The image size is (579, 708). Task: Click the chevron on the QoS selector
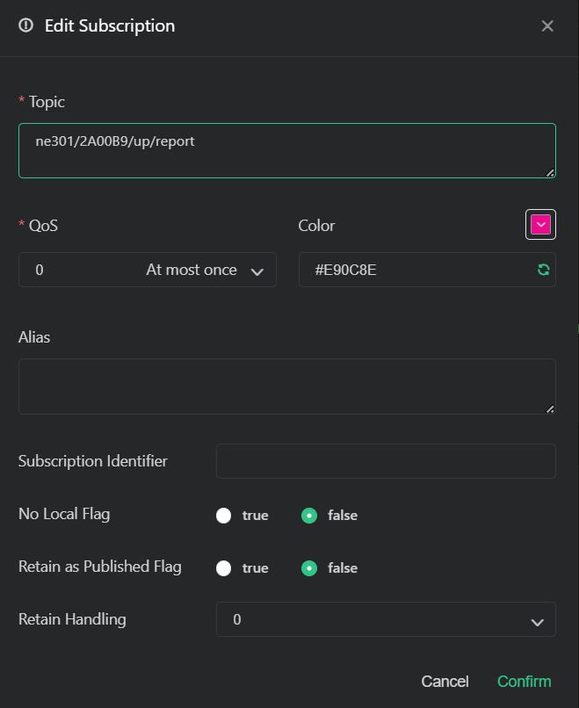(257, 270)
